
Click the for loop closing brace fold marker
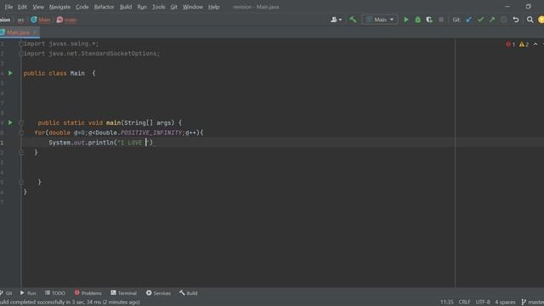20,152
